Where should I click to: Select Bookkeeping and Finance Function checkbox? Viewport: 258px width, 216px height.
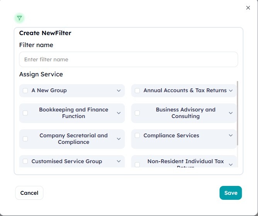coord(25,113)
